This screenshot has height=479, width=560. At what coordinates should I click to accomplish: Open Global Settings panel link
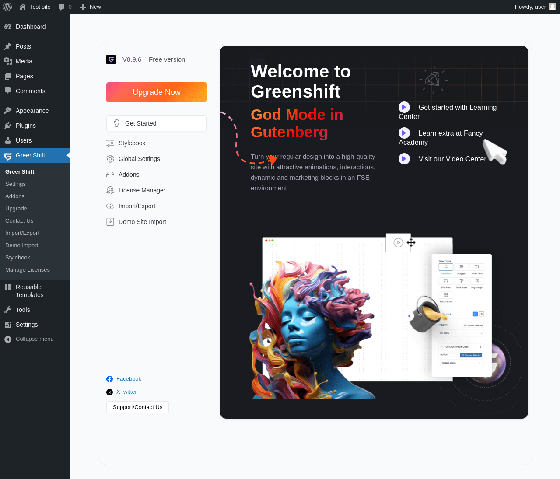pyautogui.click(x=139, y=159)
